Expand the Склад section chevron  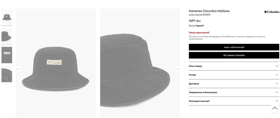[277, 75]
